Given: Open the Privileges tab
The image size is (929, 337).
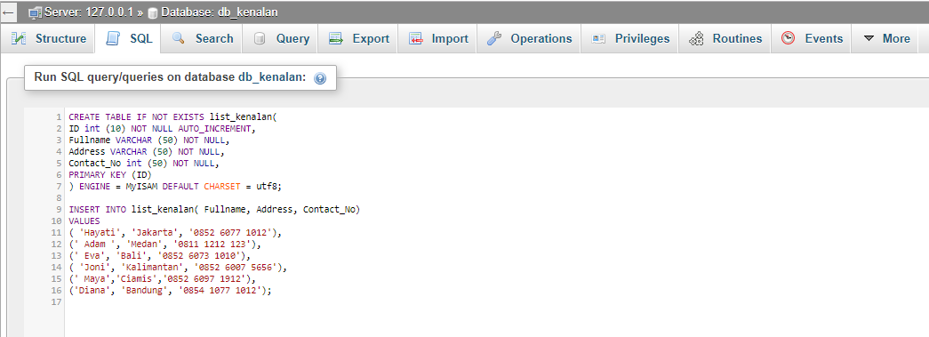Looking at the screenshot, I should click(629, 38).
